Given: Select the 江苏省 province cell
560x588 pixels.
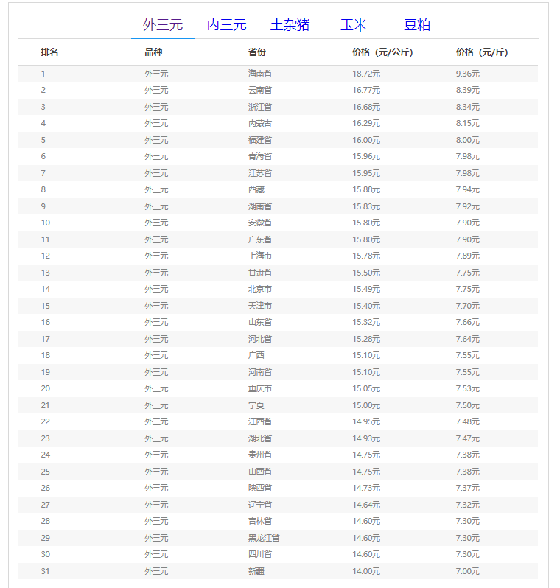Looking at the screenshot, I should coord(260,174).
